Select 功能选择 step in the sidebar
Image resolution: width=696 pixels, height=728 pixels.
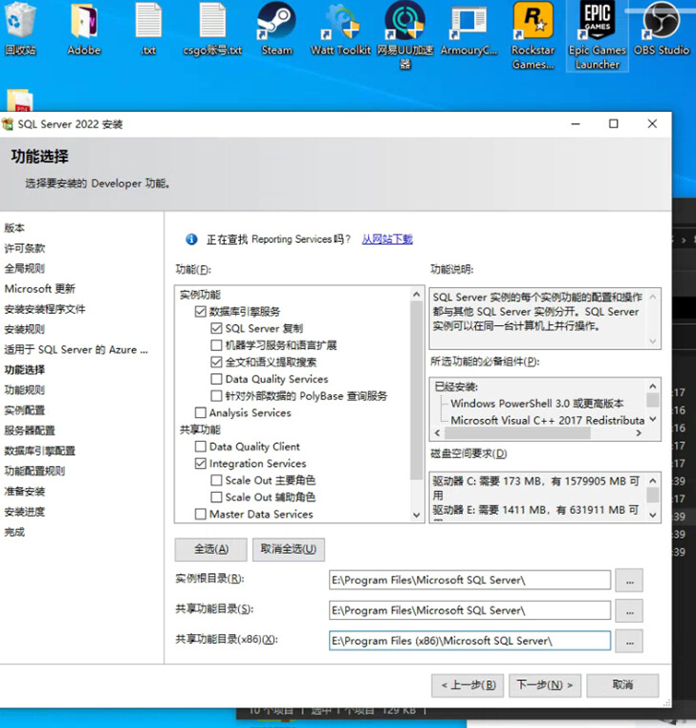pos(25,369)
